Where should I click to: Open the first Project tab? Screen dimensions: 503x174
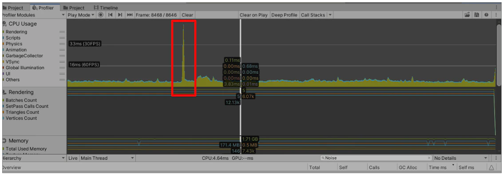pyautogui.click(x=13, y=8)
